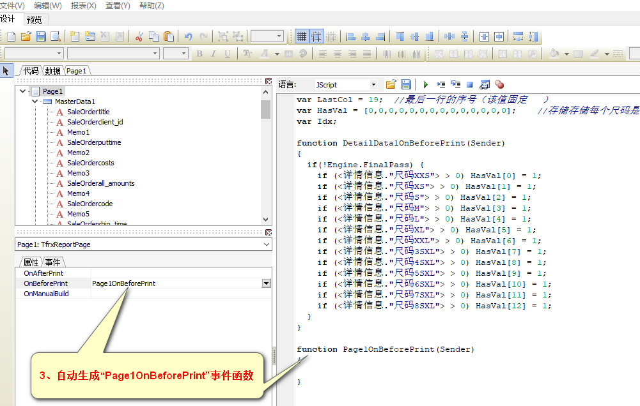Click the align right edges icon
Screen dimensions: 640x406
pyautogui.click(x=380, y=36)
